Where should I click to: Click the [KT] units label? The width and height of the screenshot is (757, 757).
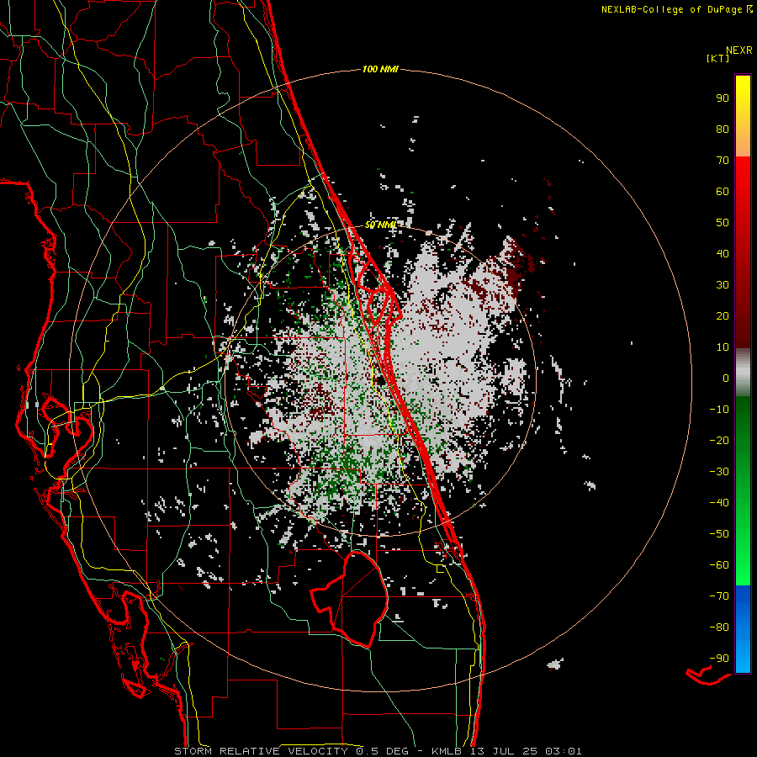718,58
